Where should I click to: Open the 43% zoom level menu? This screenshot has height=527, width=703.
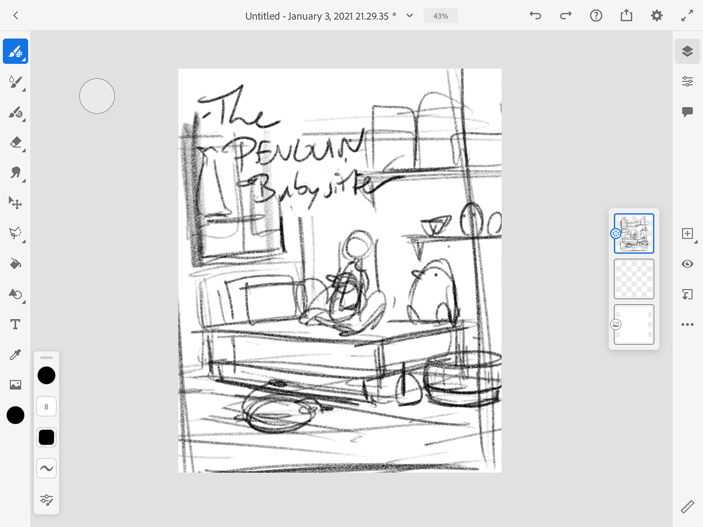click(x=440, y=16)
